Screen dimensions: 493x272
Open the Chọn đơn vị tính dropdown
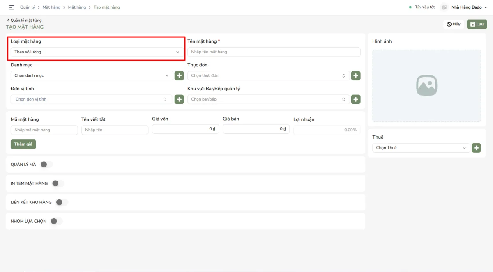pyautogui.click(x=92, y=99)
